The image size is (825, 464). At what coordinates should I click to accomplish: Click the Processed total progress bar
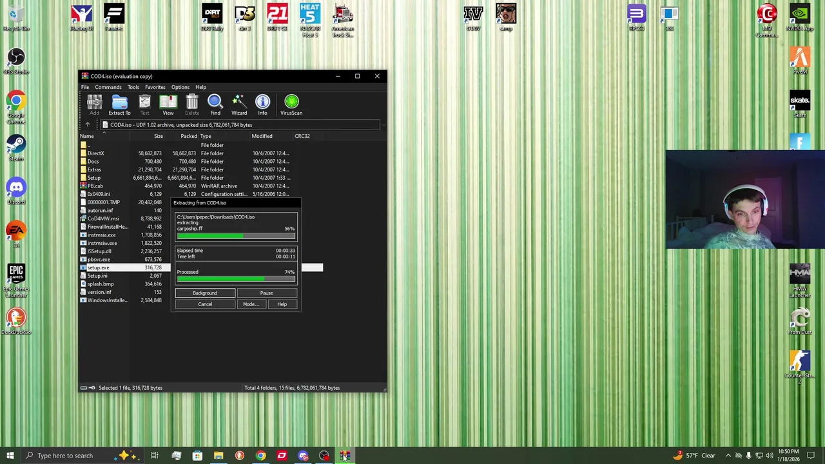tap(236, 279)
